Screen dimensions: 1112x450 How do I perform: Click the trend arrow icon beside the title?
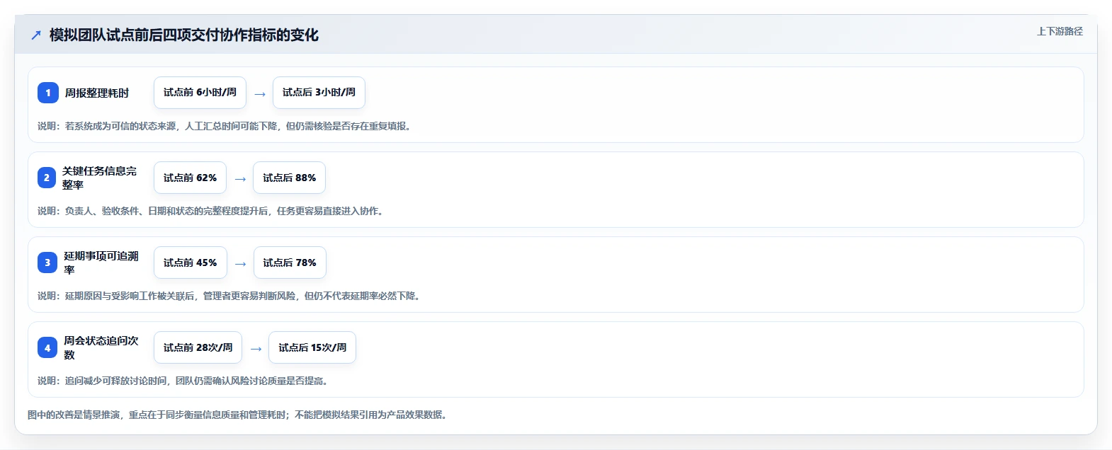(x=36, y=35)
